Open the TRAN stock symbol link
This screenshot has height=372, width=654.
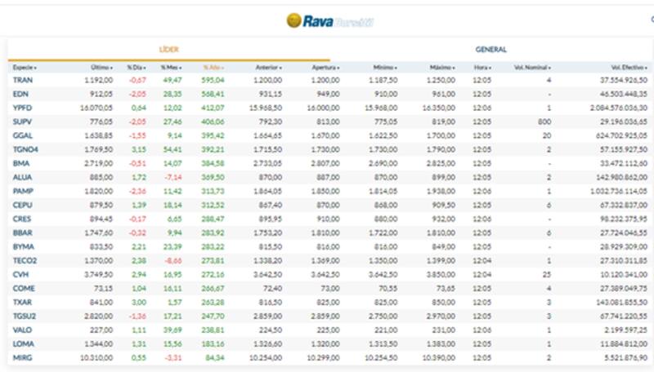point(22,80)
